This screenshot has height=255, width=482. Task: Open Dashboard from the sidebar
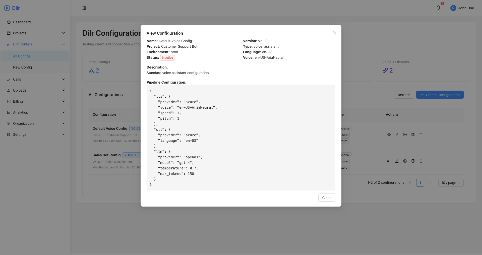tap(22, 22)
